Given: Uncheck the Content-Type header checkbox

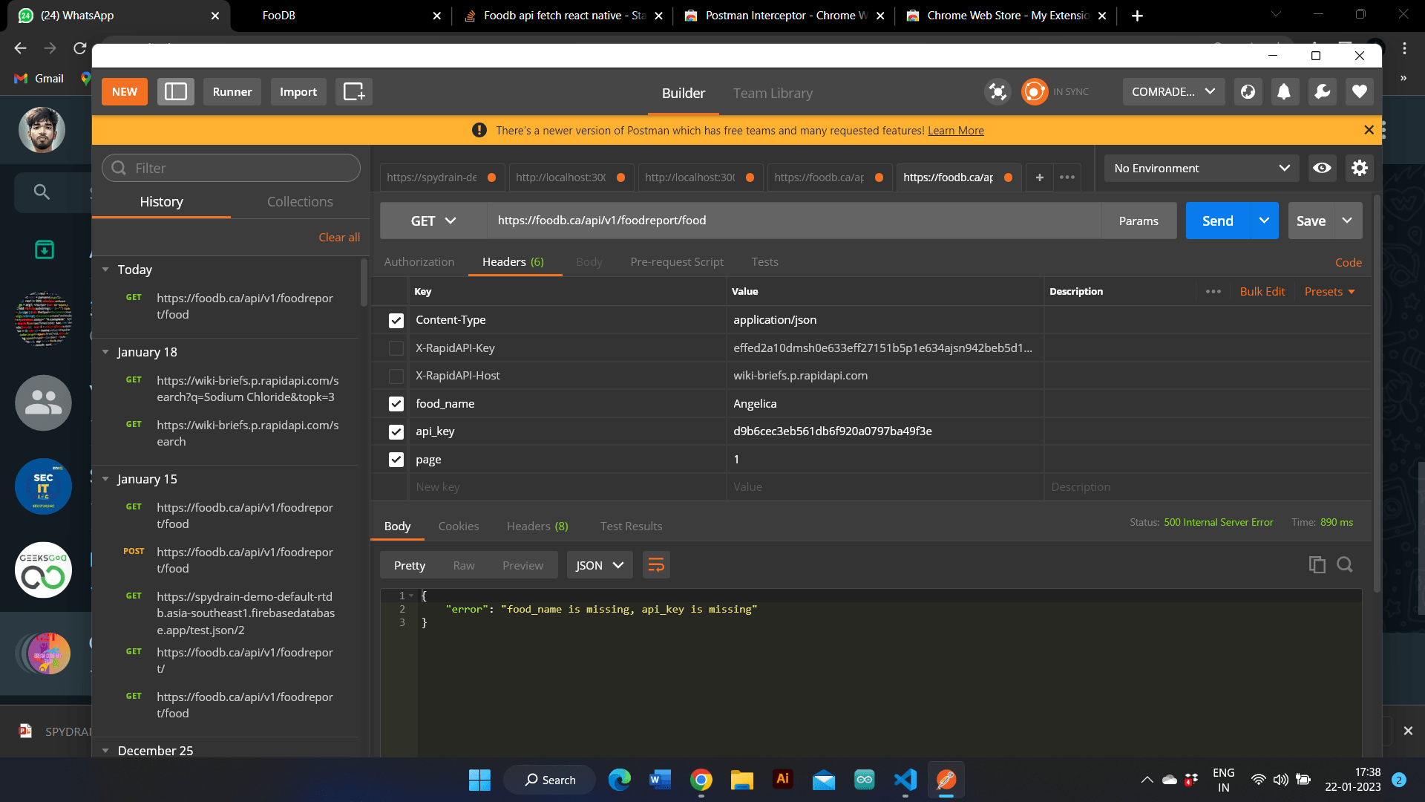Looking at the screenshot, I should tap(396, 320).
